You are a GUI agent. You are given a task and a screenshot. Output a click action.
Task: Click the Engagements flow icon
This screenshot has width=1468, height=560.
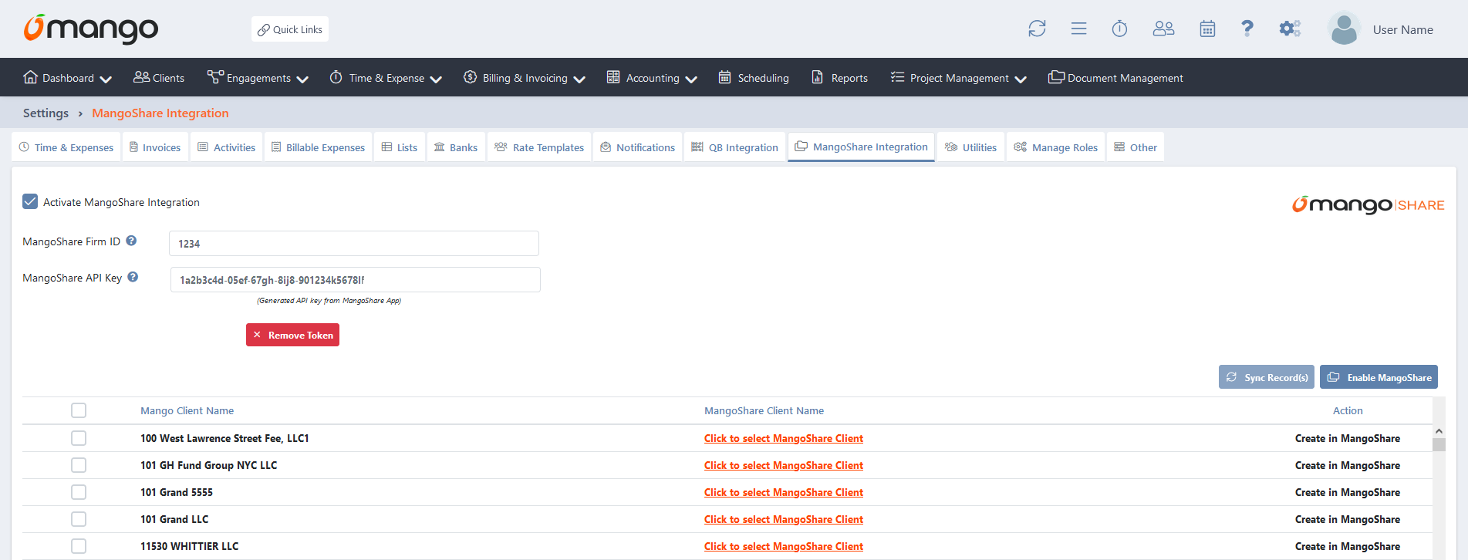click(x=215, y=77)
